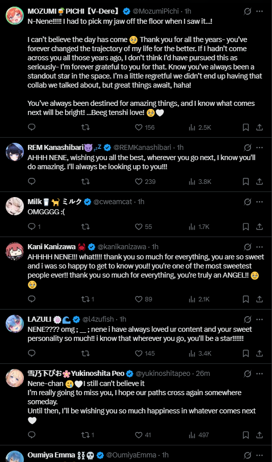The width and height of the screenshot is (272, 462).
Task: Open more options on MOZUMI PICHI's tweet
Action: pyautogui.click(x=260, y=12)
